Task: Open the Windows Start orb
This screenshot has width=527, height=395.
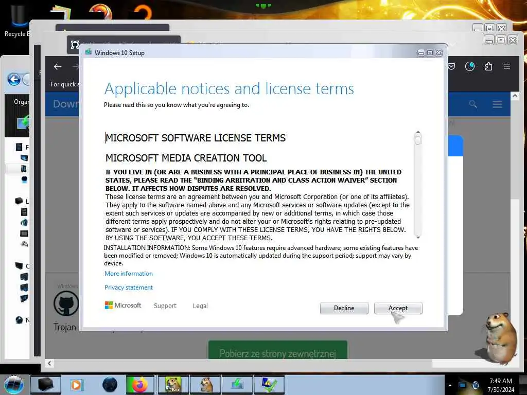Action: [x=14, y=385]
